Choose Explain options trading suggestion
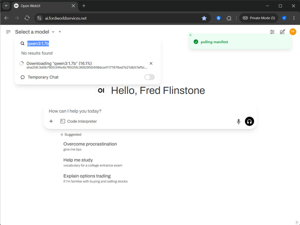Screen dimensions: 300x225 click(95, 178)
